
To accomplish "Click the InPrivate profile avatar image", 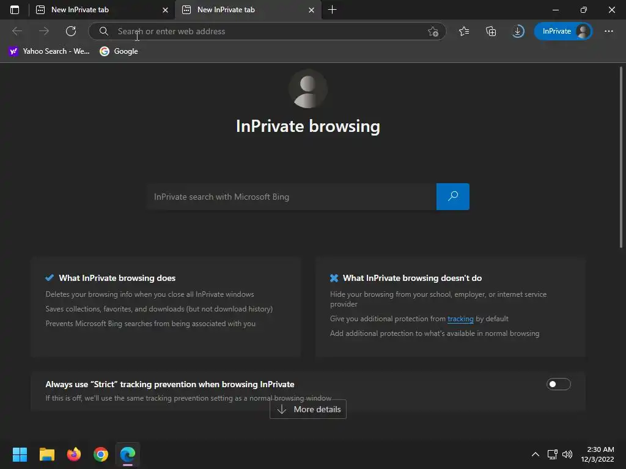I will coord(583,31).
